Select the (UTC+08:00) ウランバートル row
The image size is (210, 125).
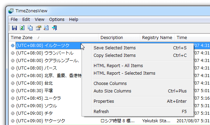pos(45,53)
